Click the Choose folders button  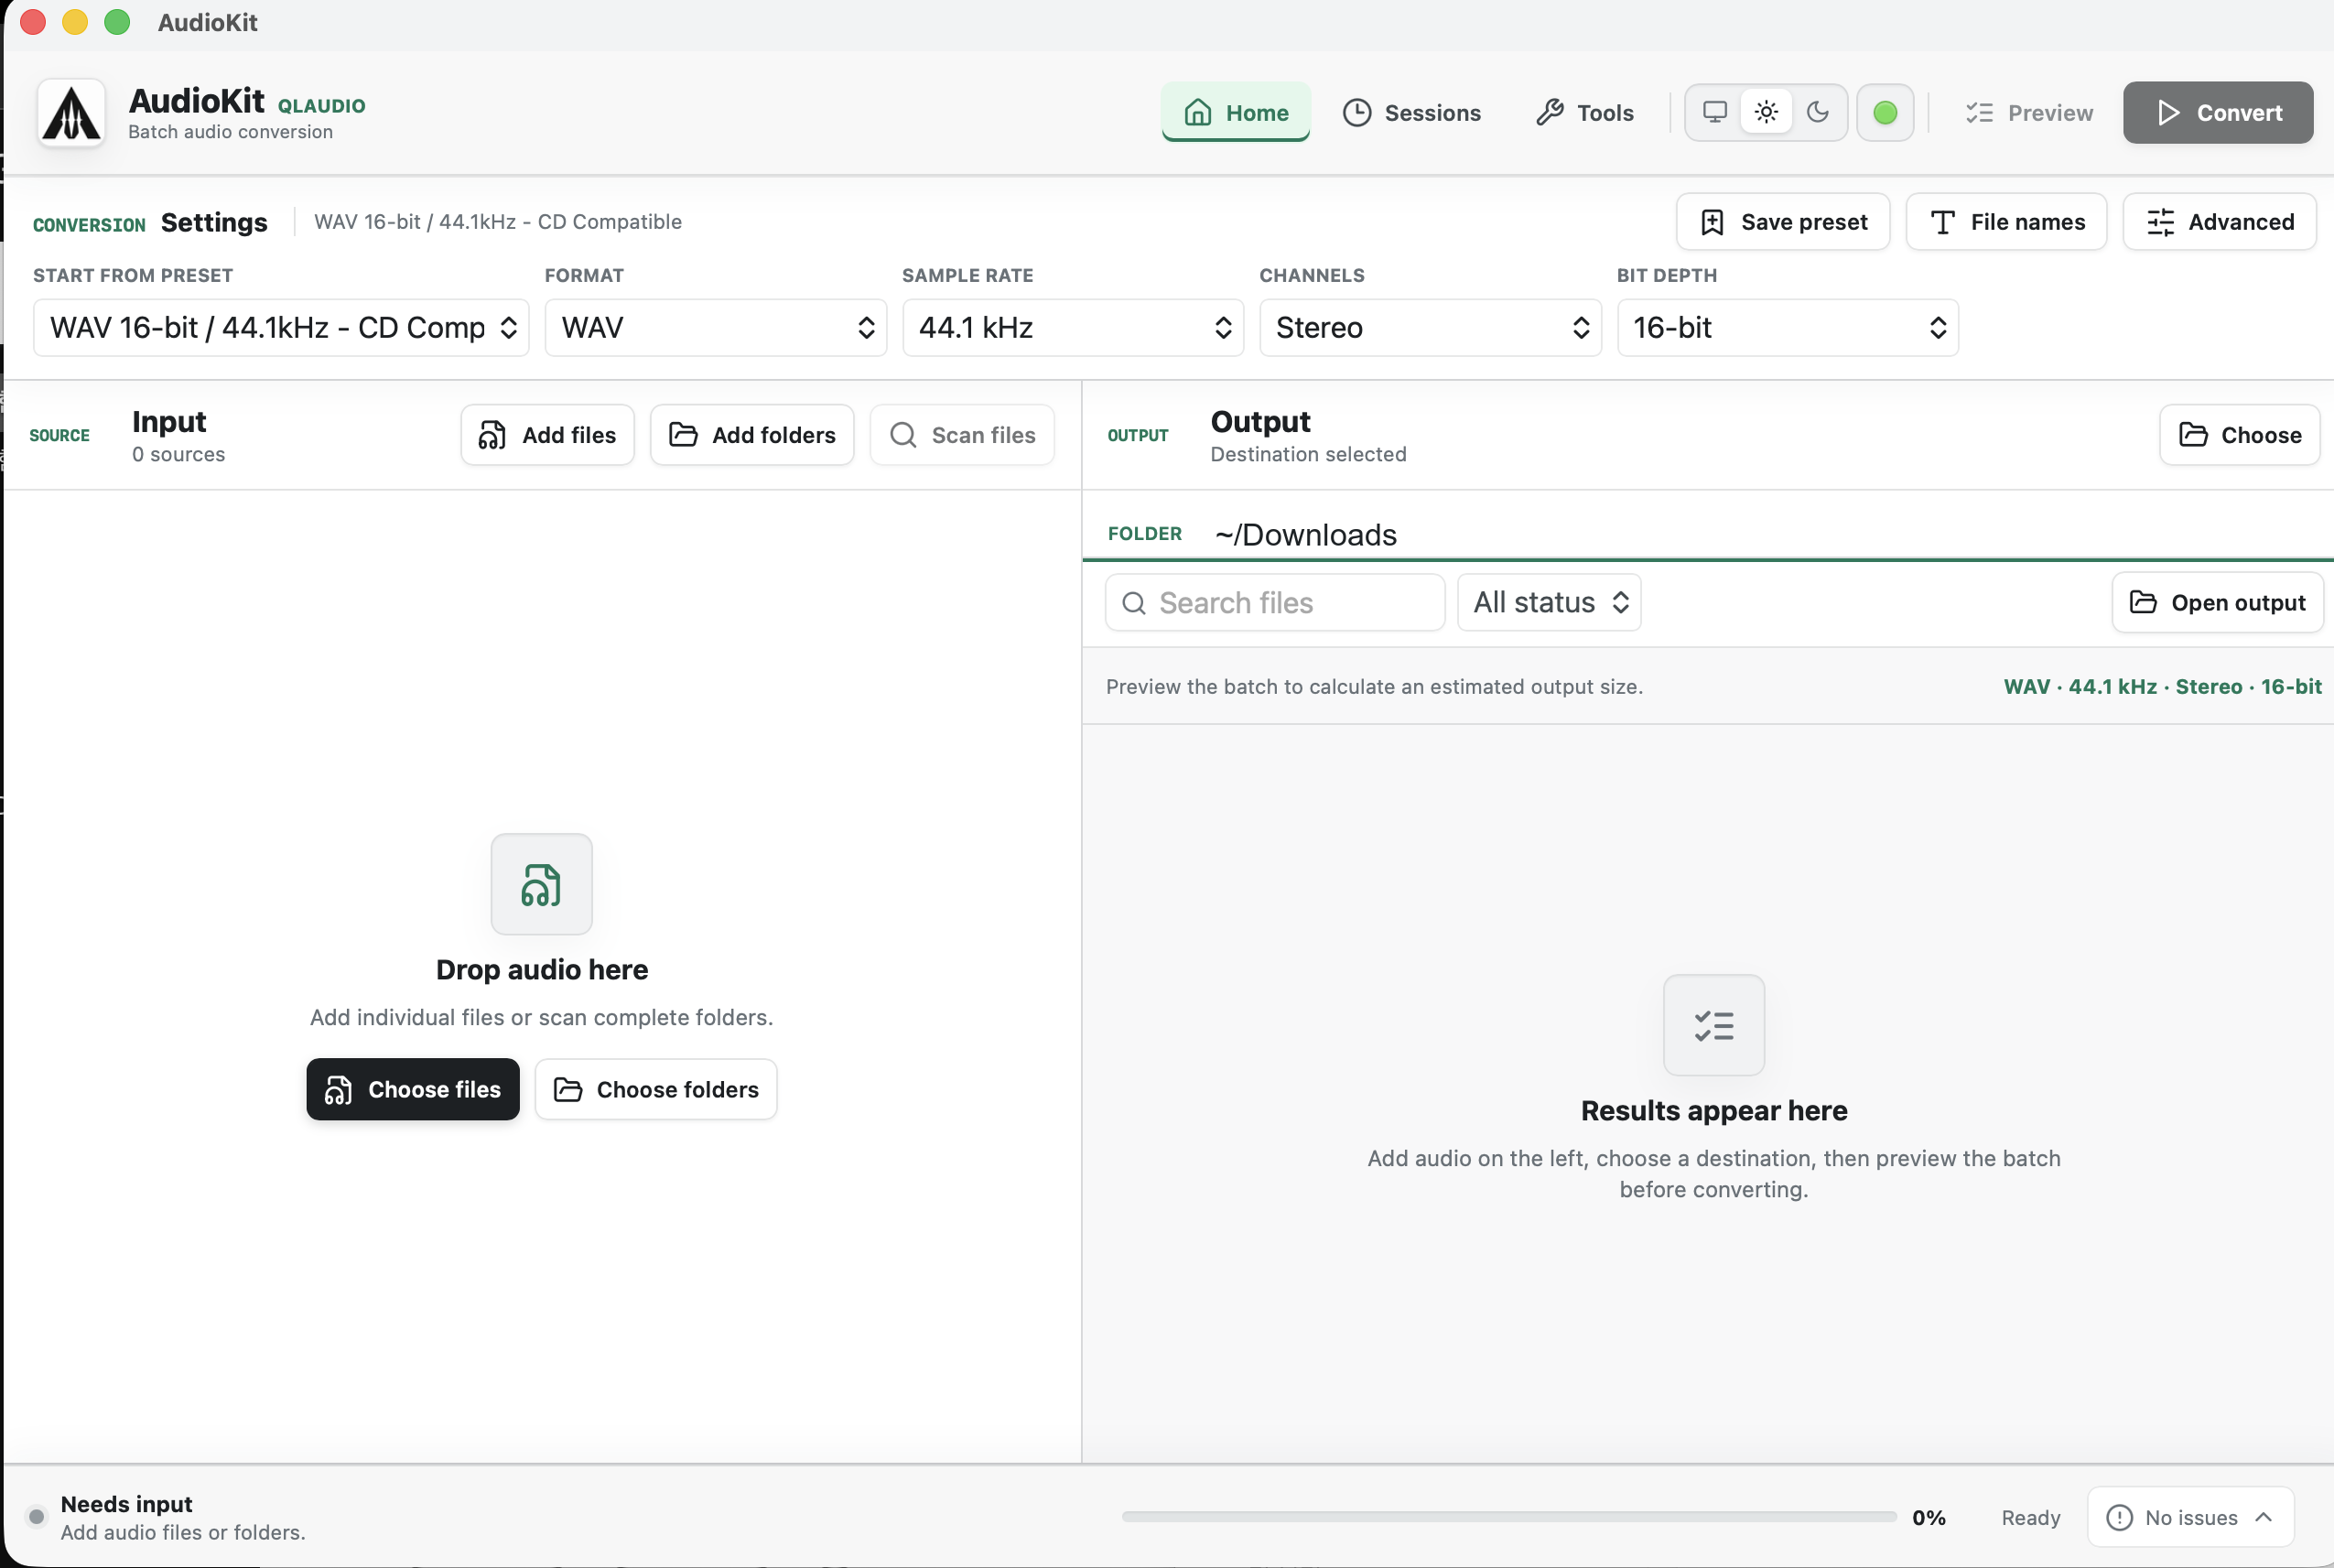pyautogui.click(x=656, y=1089)
